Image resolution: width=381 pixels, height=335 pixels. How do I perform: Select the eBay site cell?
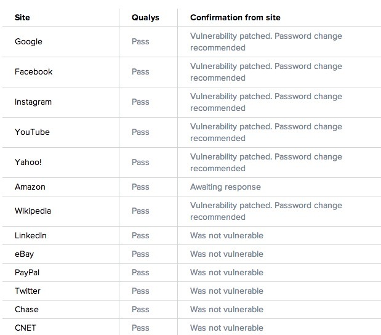coord(25,254)
